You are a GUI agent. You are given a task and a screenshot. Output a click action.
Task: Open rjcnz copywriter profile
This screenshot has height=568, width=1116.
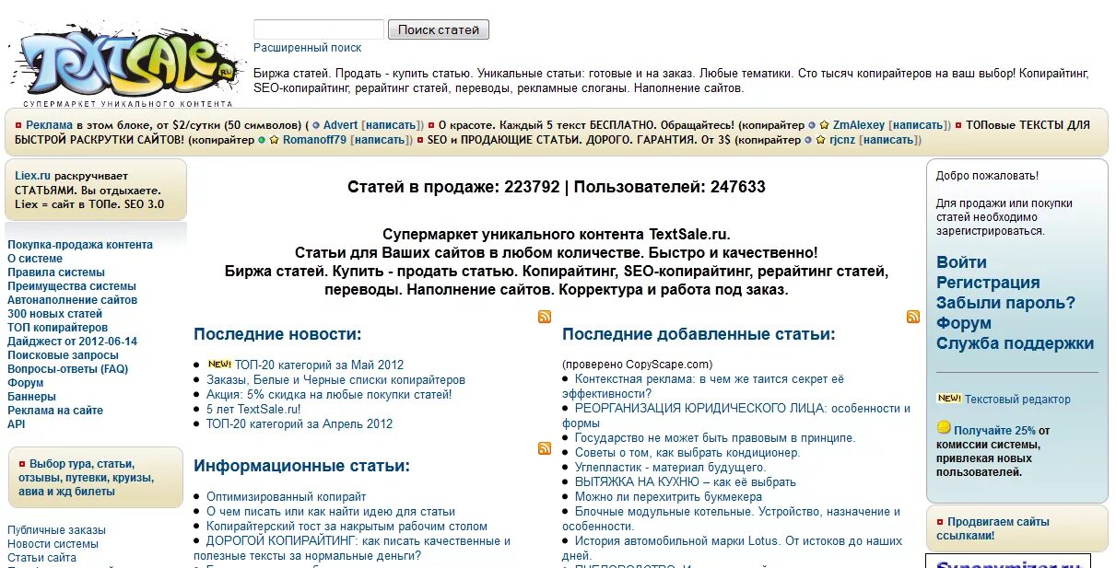[x=843, y=140]
